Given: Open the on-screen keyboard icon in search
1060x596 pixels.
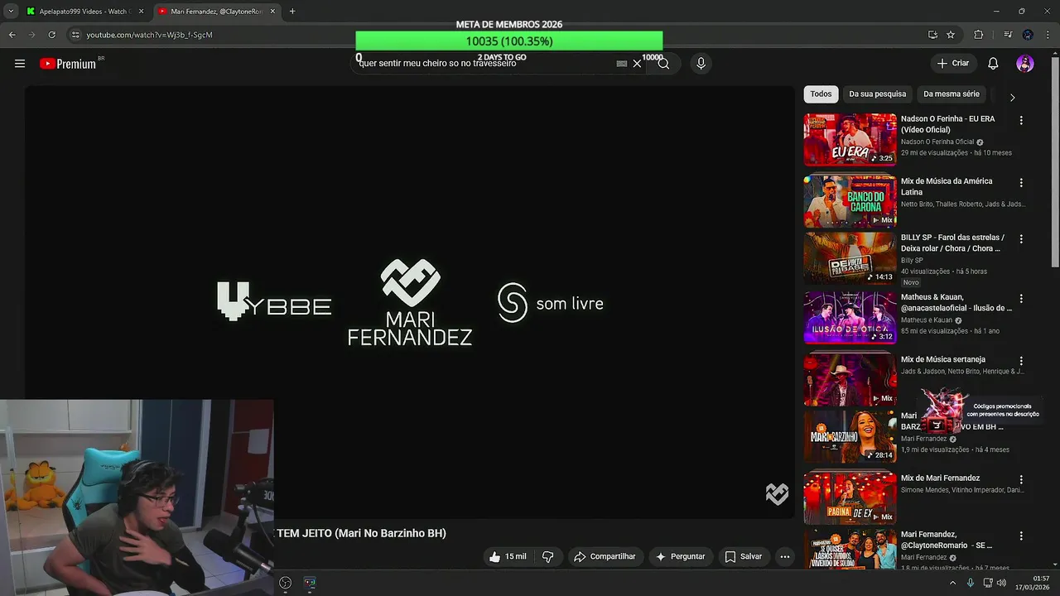Looking at the screenshot, I should pyautogui.click(x=622, y=64).
